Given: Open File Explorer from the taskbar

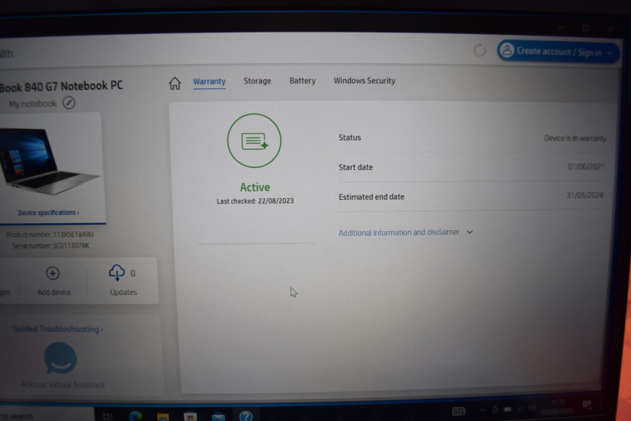Looking at the screenshot, I should [x=163, y=417].
